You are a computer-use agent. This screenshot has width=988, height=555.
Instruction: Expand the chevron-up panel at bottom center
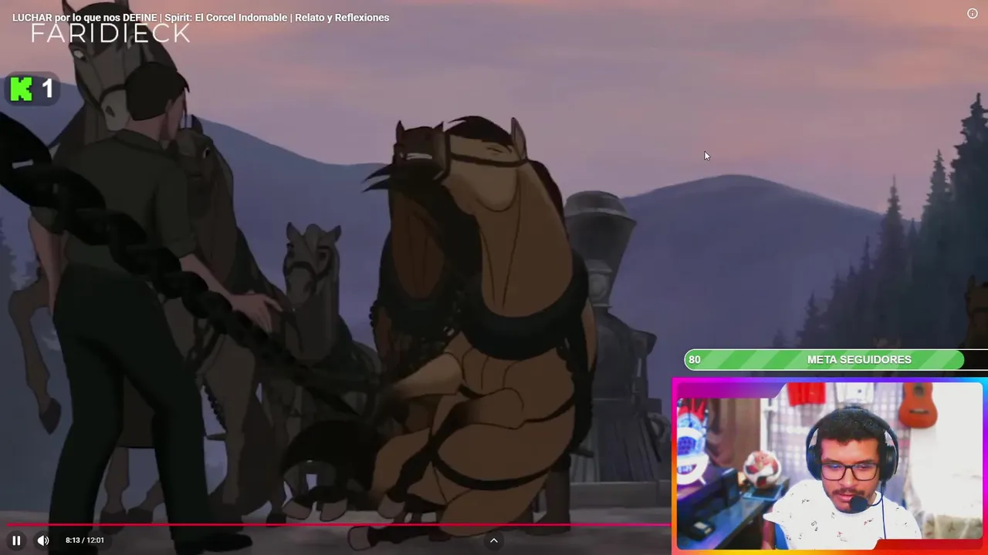pos(494,540)
